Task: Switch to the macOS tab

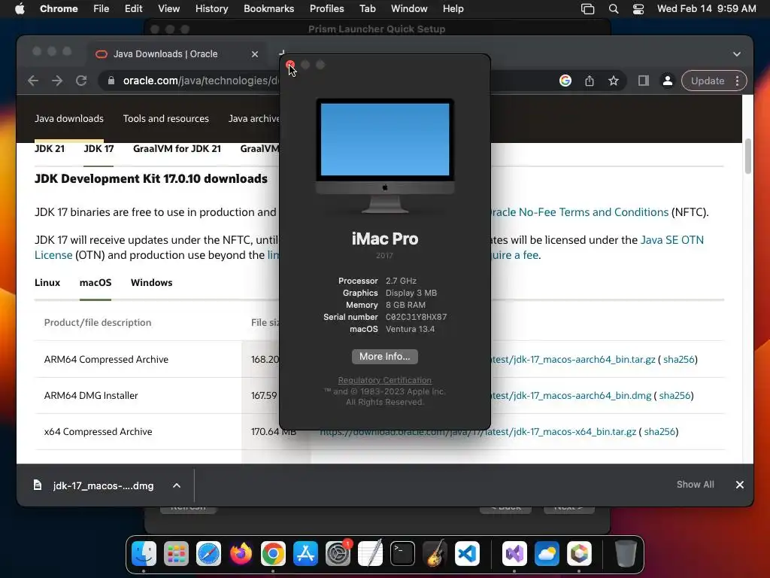Action: 95,283
